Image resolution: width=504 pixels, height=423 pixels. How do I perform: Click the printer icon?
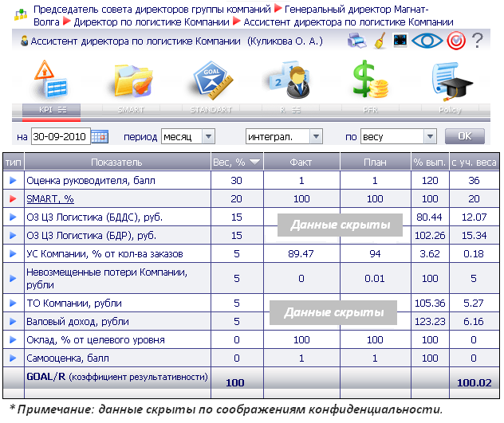356,41
